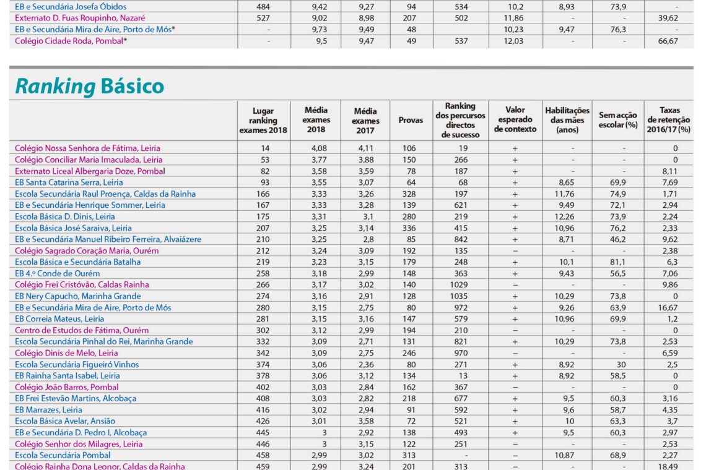Select 'Colégio Frei Cristóvão, Caldas Rainha'
This screenshot has height=470, width=706.
[82, 284]
